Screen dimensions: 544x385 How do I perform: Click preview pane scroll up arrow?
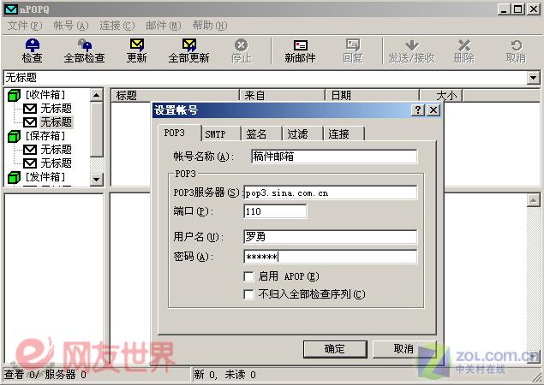[533, 200]
